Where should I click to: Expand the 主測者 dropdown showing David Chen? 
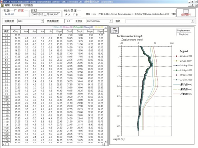pos(111,21)
